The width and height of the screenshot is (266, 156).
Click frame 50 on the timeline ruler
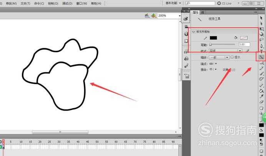point(97,142)
